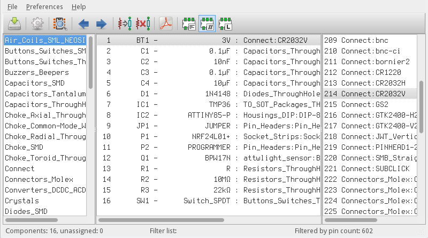The height and width of the screenshot is (238, 428).
Task: Delete all footprint associations icon
Action: 143,24
